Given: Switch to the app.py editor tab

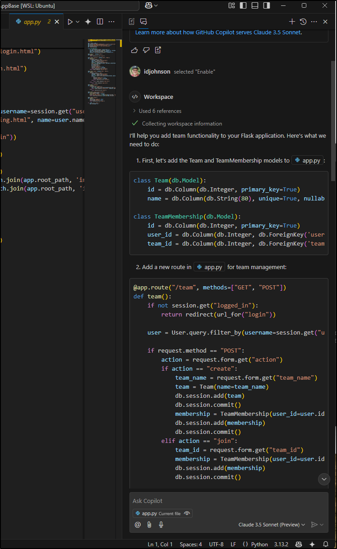Looking at the screenshot, I should click(x=32, y=21).
